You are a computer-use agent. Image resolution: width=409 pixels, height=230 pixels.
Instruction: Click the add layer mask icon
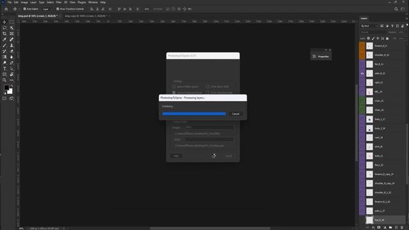[379, 227]
